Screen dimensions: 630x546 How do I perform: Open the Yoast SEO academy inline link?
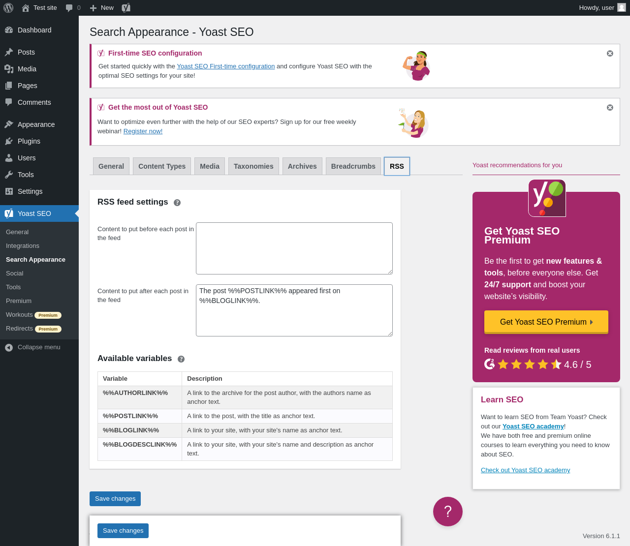pos(533,426)
